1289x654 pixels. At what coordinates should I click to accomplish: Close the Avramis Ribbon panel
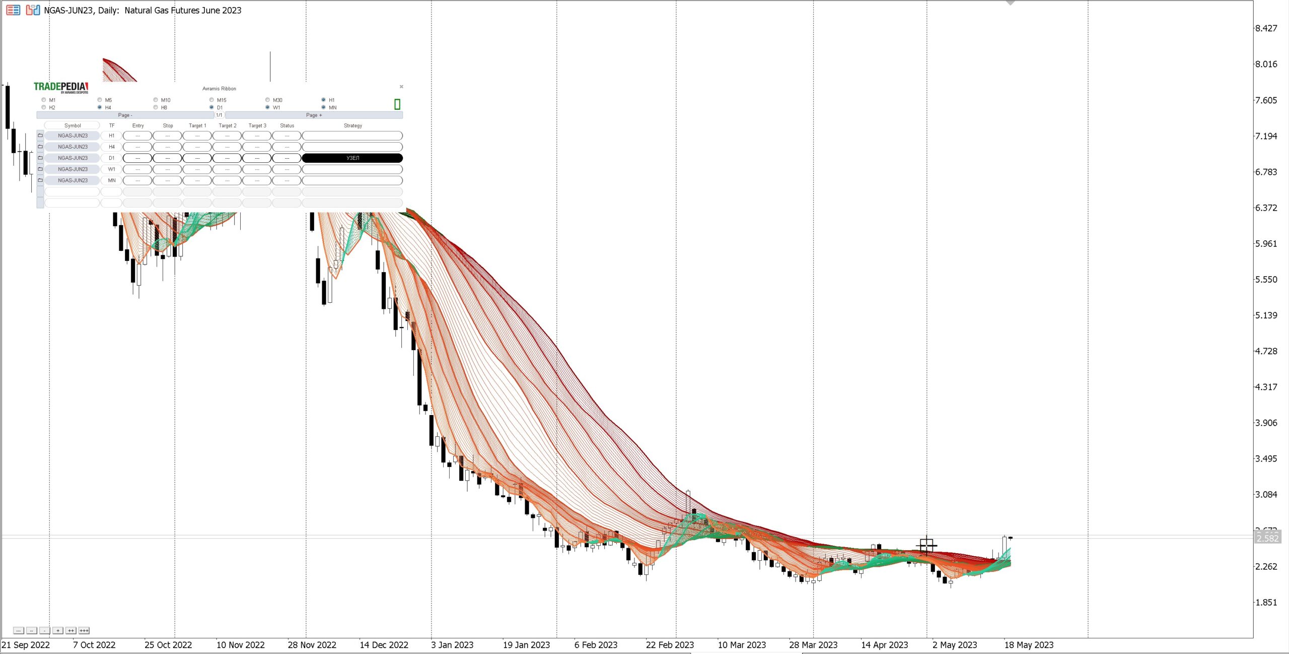[401, 87]
